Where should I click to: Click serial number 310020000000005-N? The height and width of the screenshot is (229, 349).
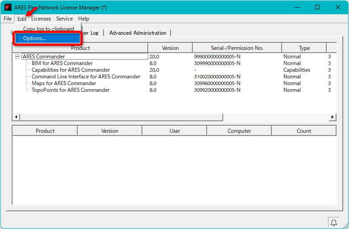point(217,77)
